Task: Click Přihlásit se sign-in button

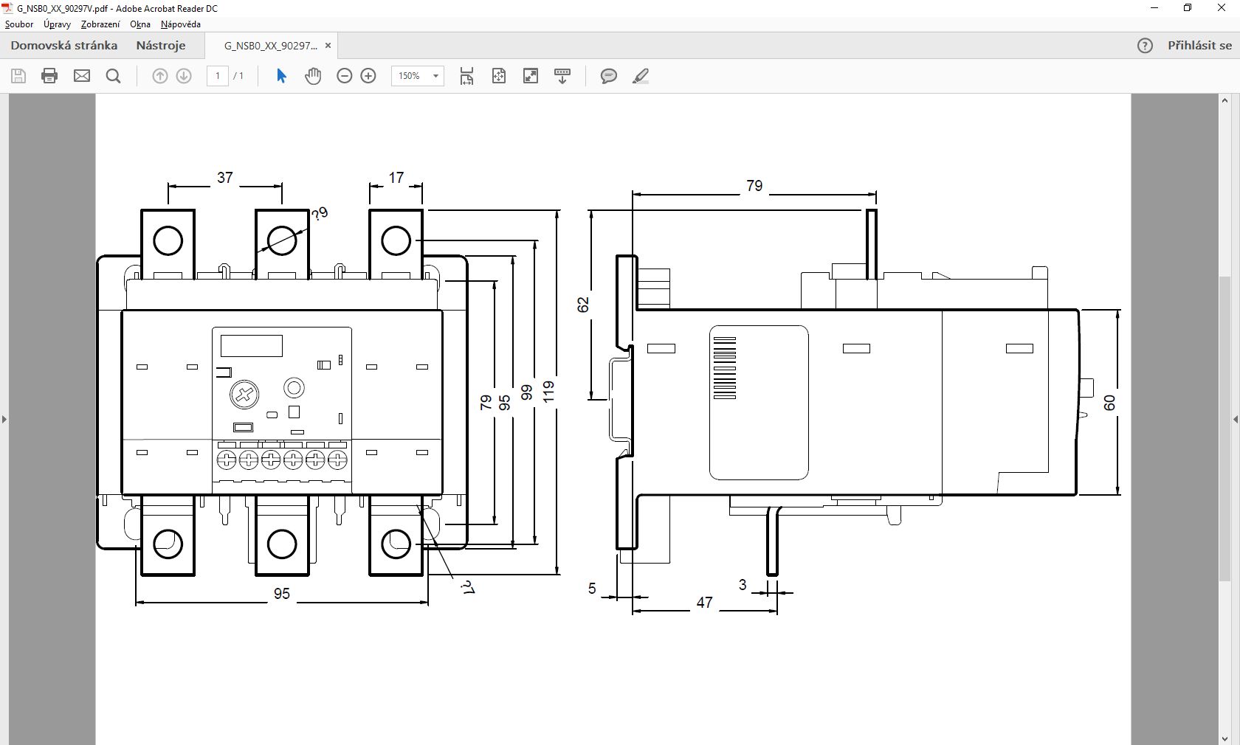Action: pos(1199,46)
